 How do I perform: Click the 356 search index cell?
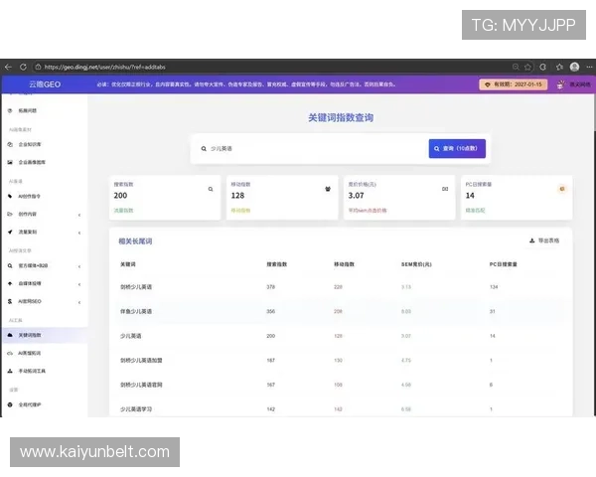pyautogui.click(x=270, y=311)
